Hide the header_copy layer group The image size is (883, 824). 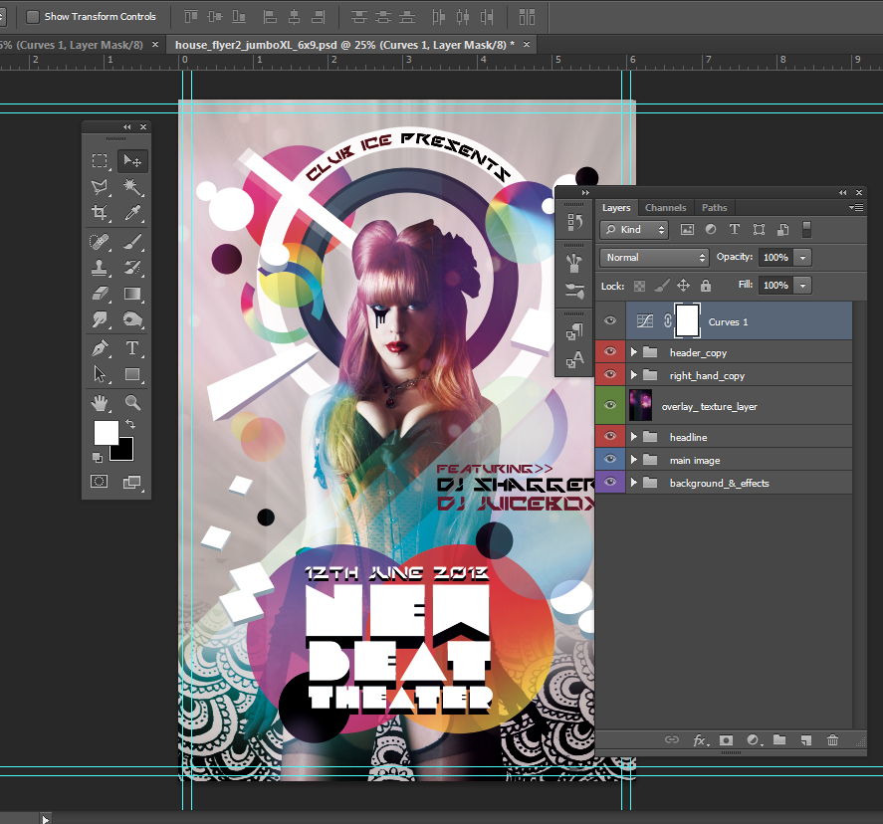point(610,352)
